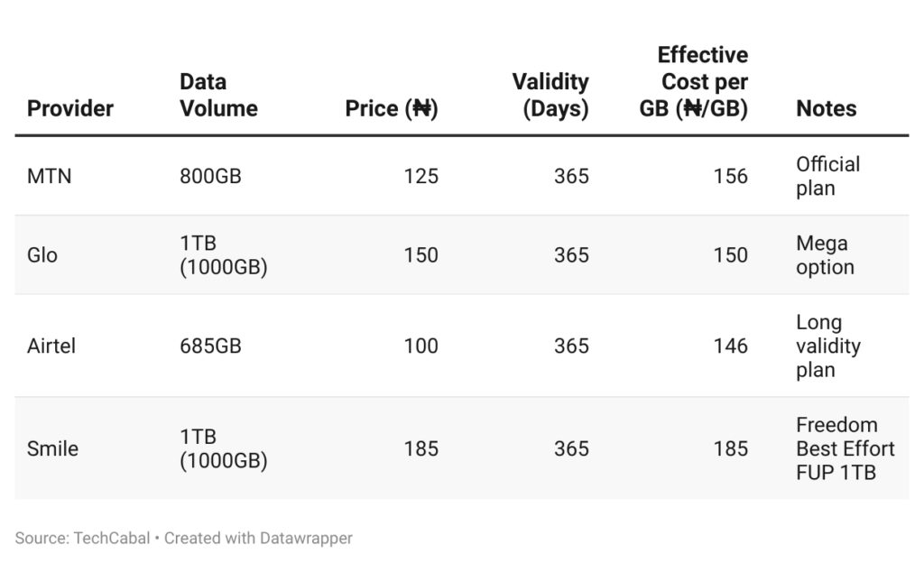Click the Official plan note
Screen dimensions: 924x563
coord(827,176)
